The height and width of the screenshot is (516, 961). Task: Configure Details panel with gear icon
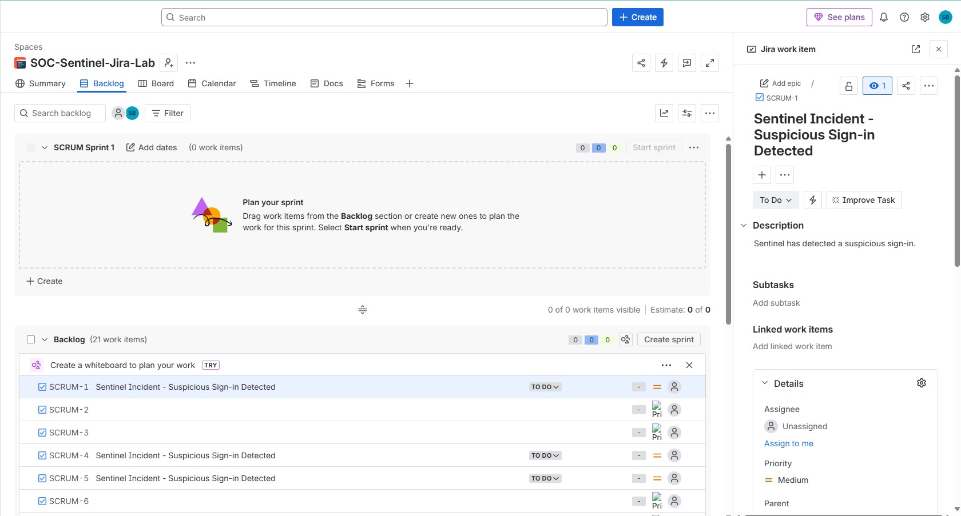click(922, 383)
